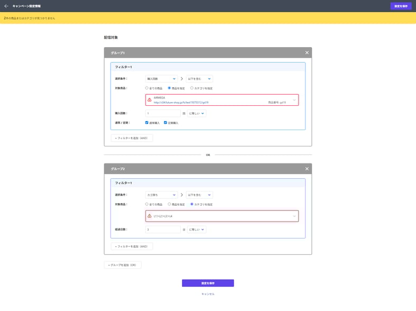Image resolution: width=416 pixels, height=311 pixels.
Task: Click the 経過日数 input field in グループ2
Action: click(x=163, y=230)
